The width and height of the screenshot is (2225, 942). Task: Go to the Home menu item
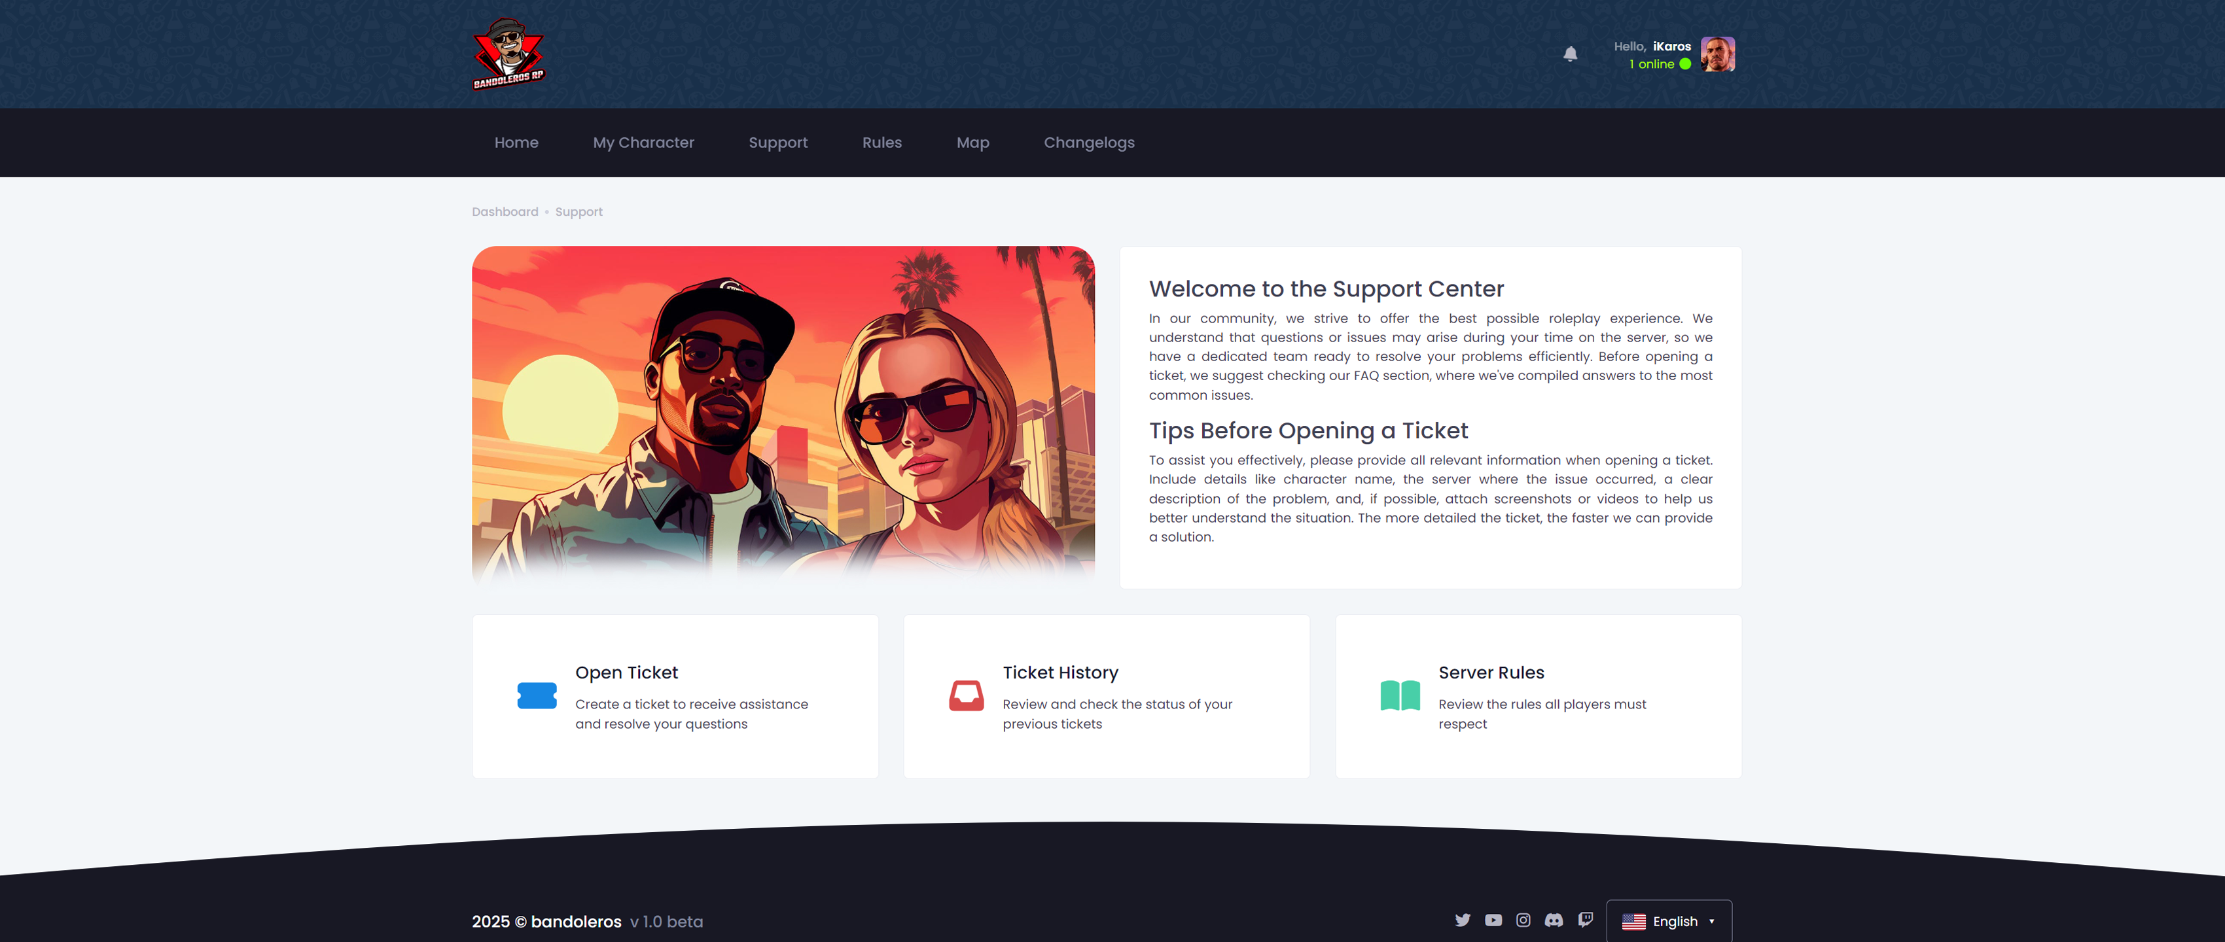click(x=516, y=143)
